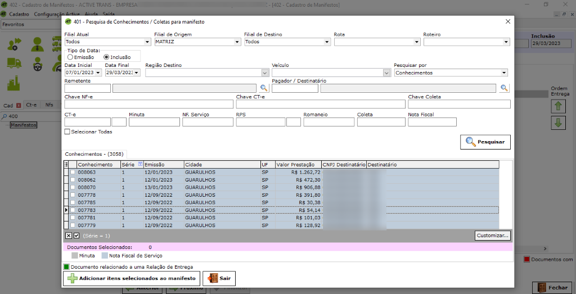This screenshot has height=294, width=576.
Task: Click the Pesquisar button
Action: click(485, 142)
